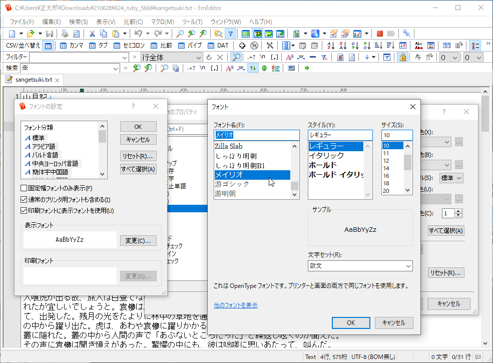This screenshot has height=363, width=493.
Task: Select the scissors Cut icon on the toolbar
Action: tap(92, 33)
